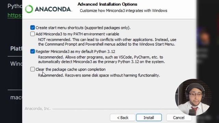Click the 'Clear the package cache upon completion' label
Screen dimensions: 219x123
(x=70, y=69)
